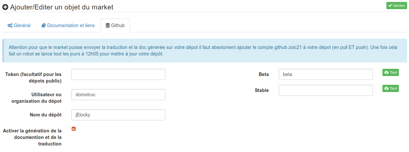Uncheck the documentation and translation generation checkbox
The height and width of the screenshot is (152, 409).
(x=74, y=129)
